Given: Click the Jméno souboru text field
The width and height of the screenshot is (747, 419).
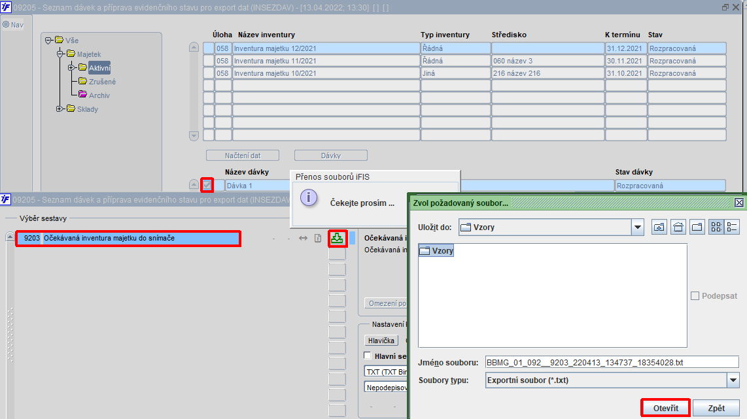Looking at the screenshot, I should point(612,362).
